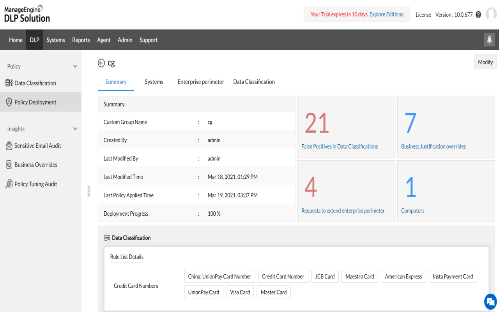
Task: Click the Last Policy Applied Time value
Action: (232, 195)
